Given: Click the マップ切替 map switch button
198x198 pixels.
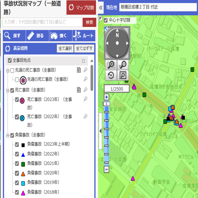Looking at the screenshot, I should [81, 8].
